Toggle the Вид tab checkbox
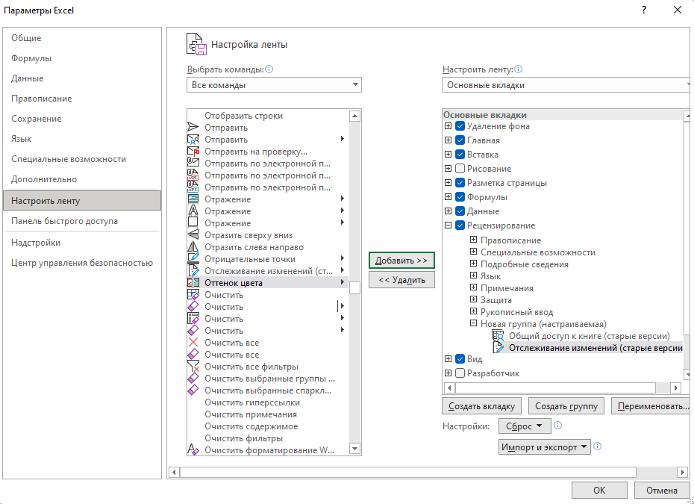 point(460,359)
